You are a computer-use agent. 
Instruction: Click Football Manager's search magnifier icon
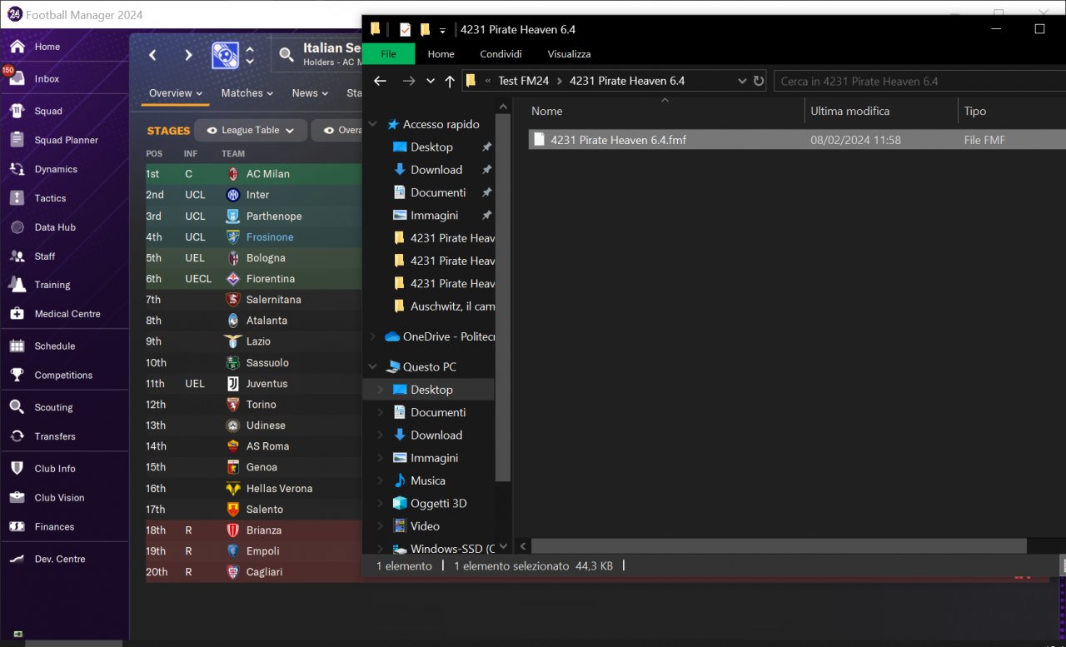coord(286,56)
